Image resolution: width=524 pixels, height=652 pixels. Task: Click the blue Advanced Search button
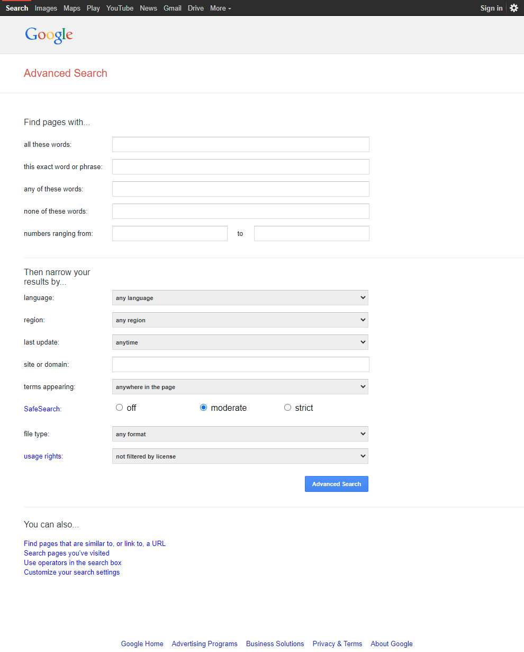pyautogui.click(x=337, y=484)
